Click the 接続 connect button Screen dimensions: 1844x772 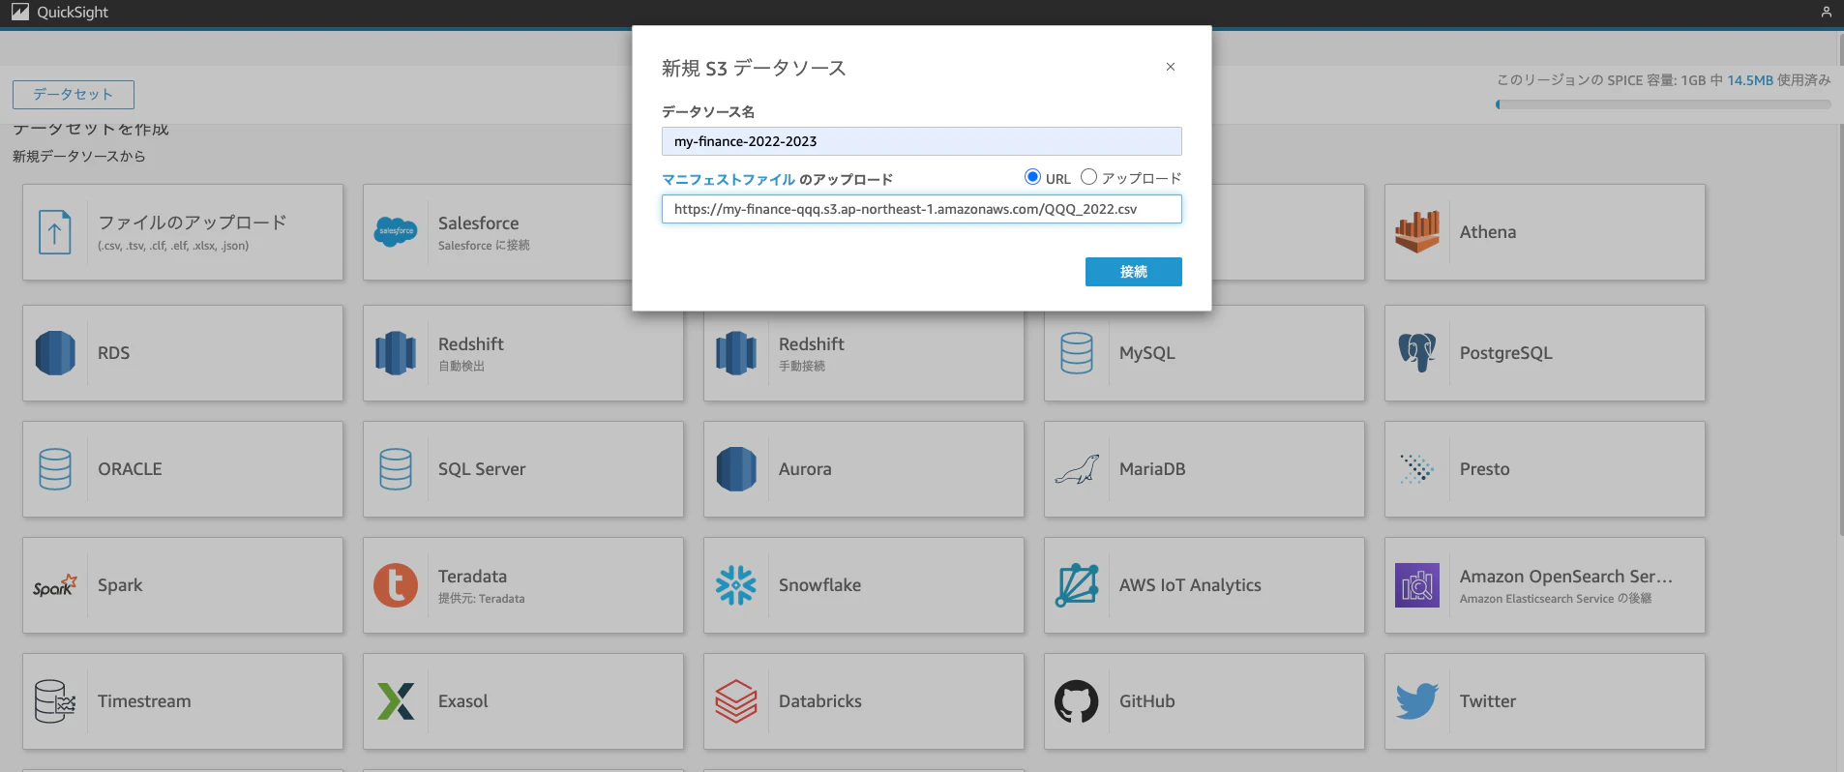(1133, 272)
